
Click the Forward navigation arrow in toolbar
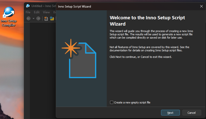38,19
